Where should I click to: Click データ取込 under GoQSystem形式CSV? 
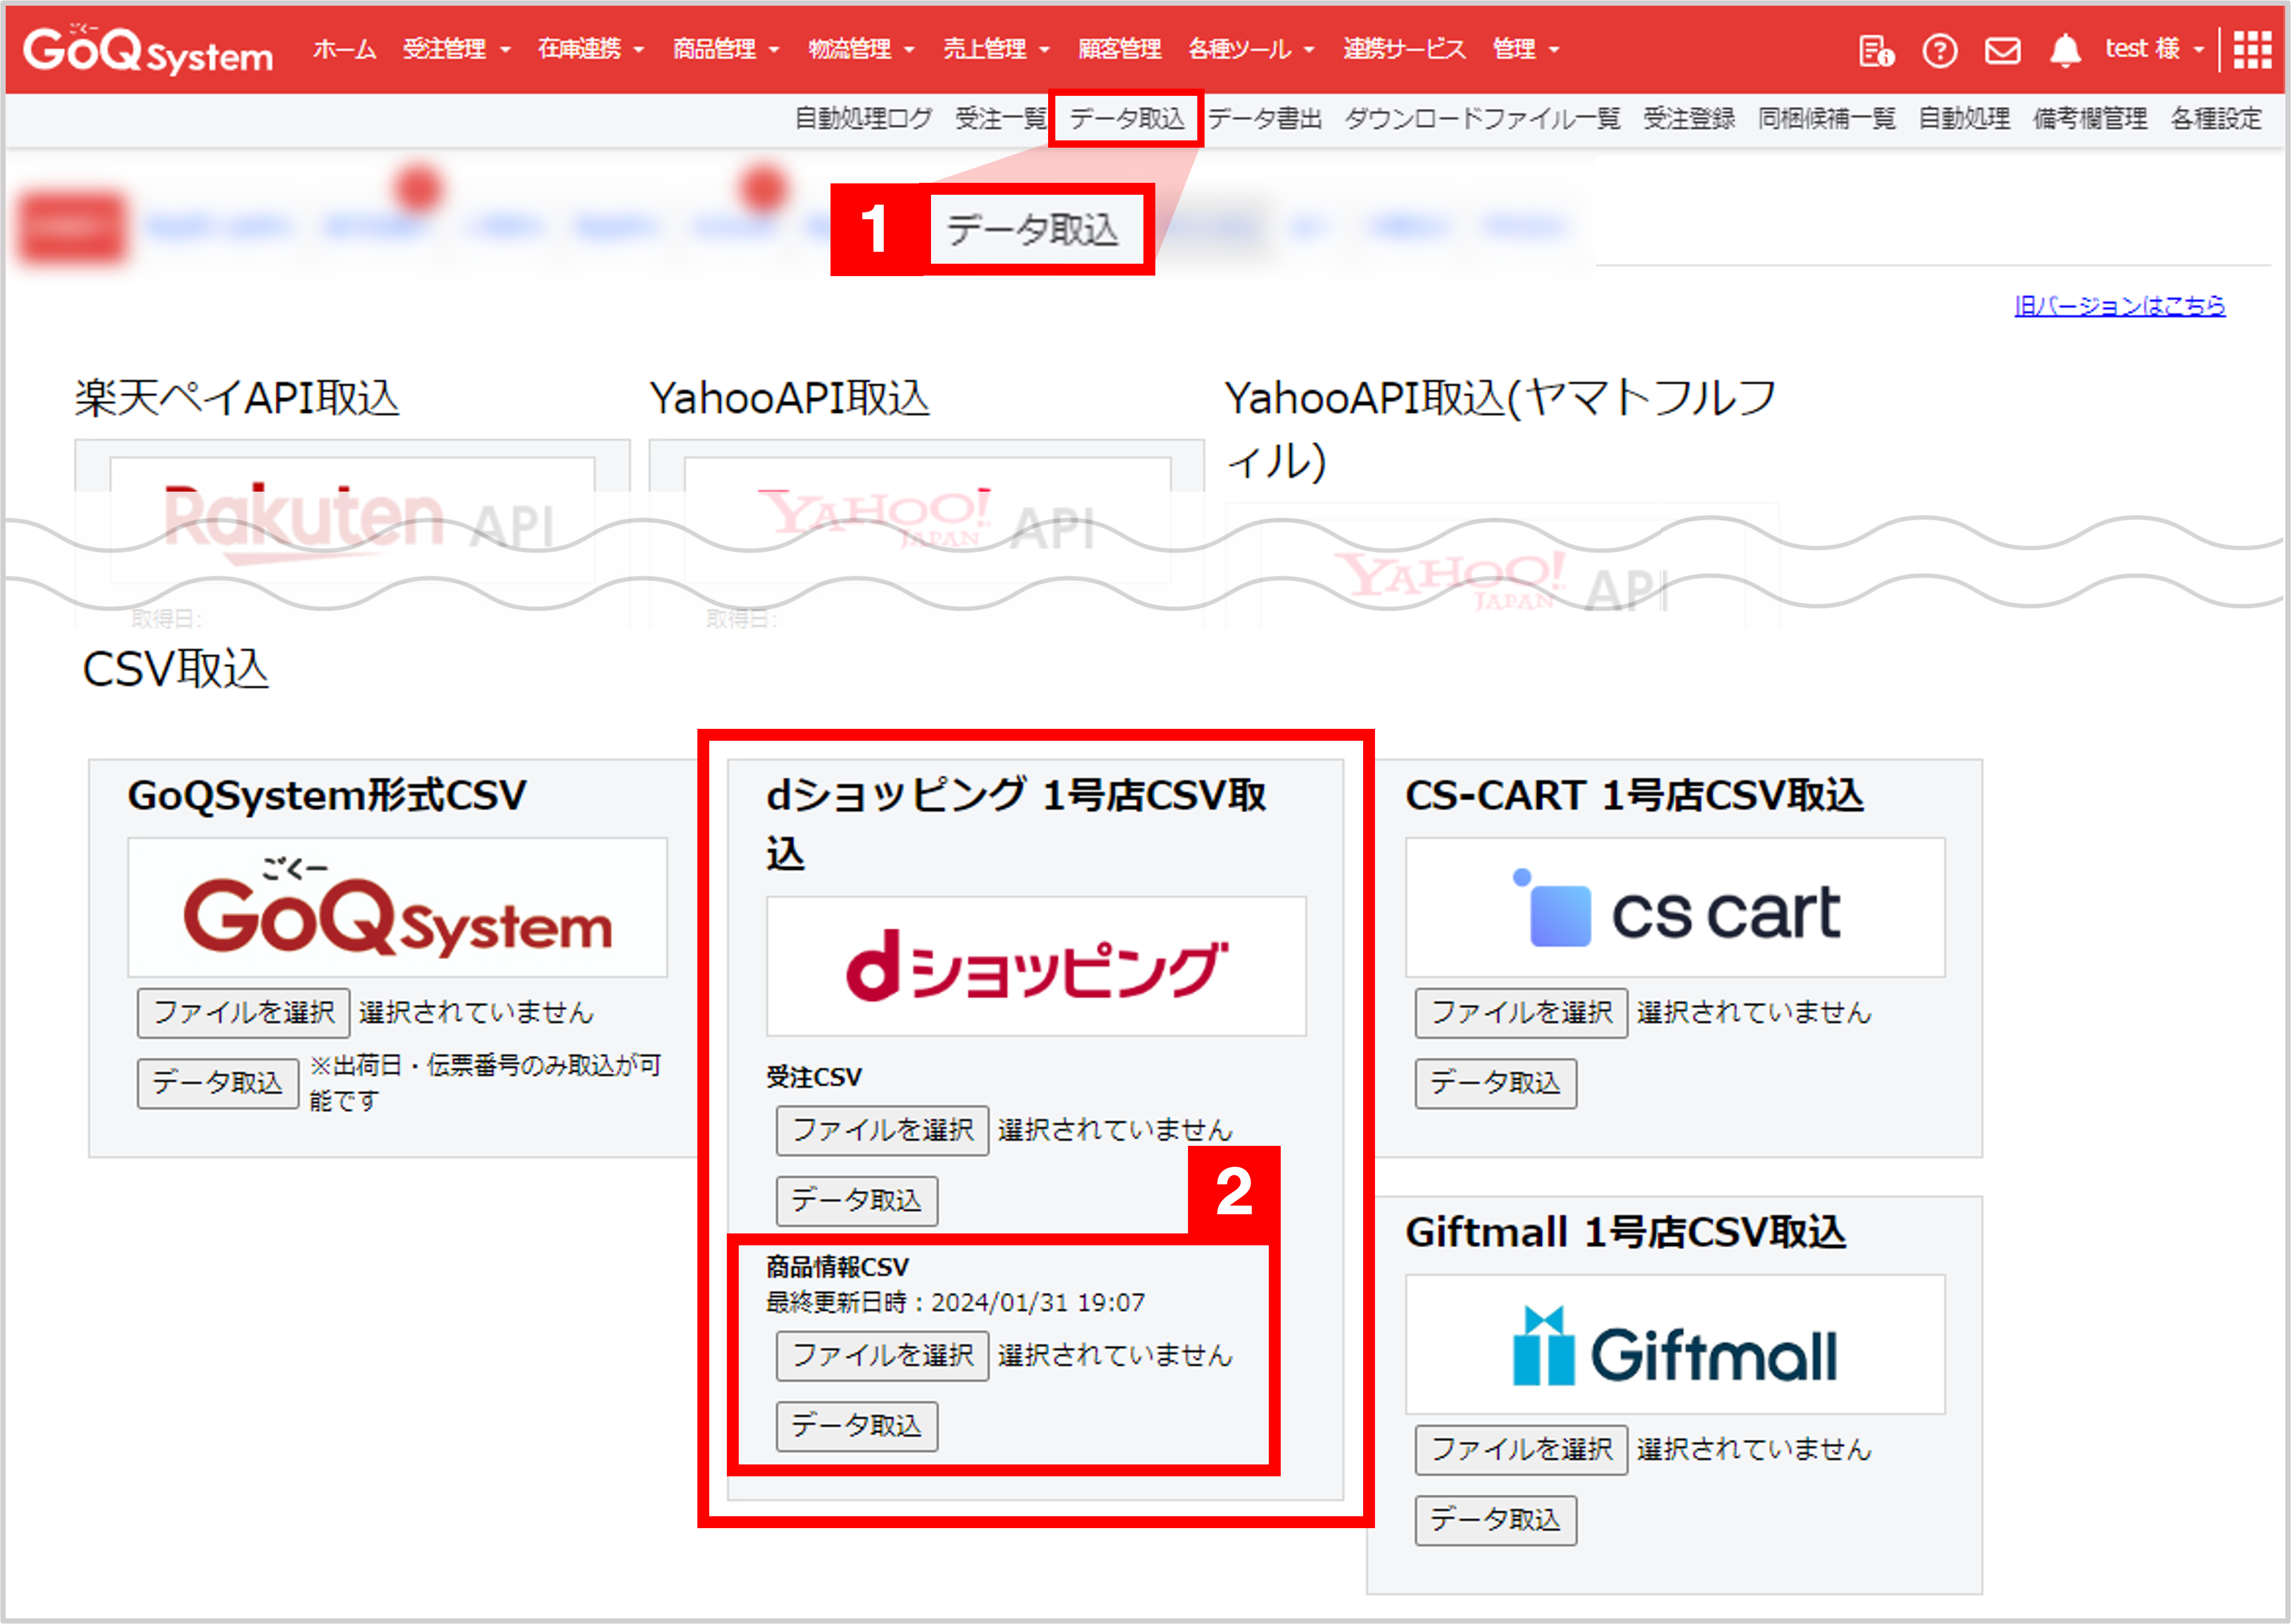tap(218, 1083)
